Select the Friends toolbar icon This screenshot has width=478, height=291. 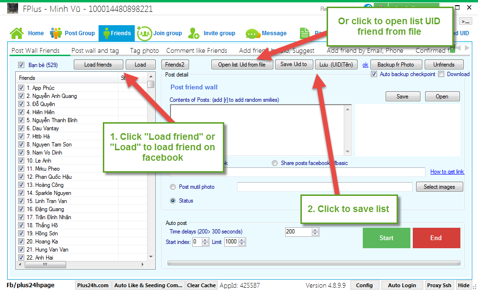[106, 33]
